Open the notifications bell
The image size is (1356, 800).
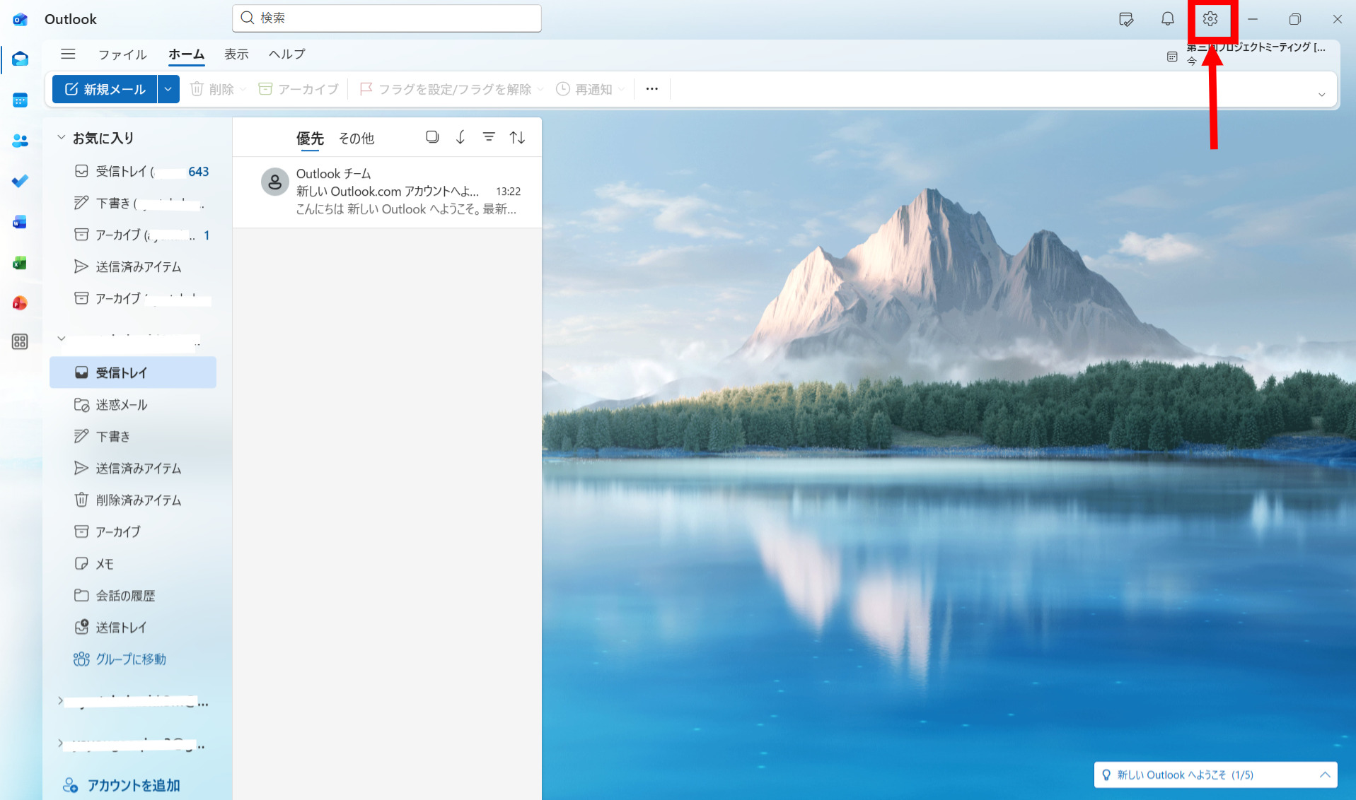tap(1167, 19)
